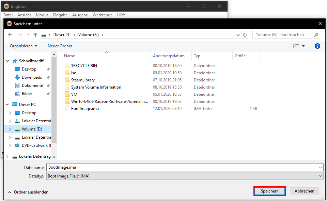Click the search magnifier icon

[x=316, y=35]
